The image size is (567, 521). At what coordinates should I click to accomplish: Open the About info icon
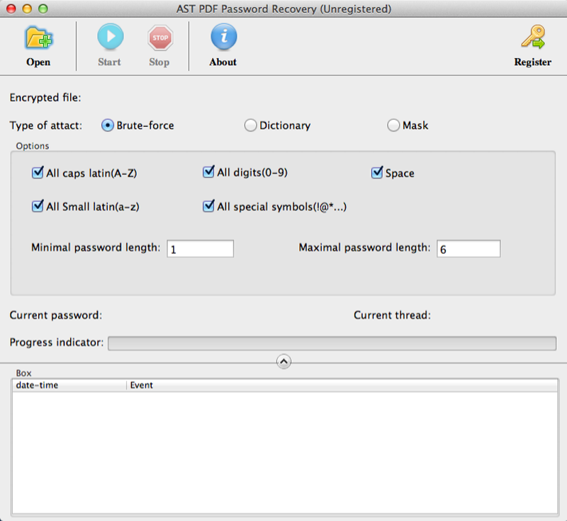tap(224, 37)
